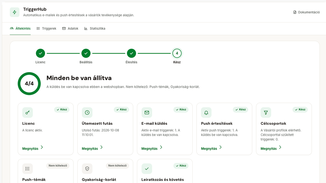The height and width of the screenshot is (183, 326).
Task: Select the Statisztika tab
Action: coord(95,28)
